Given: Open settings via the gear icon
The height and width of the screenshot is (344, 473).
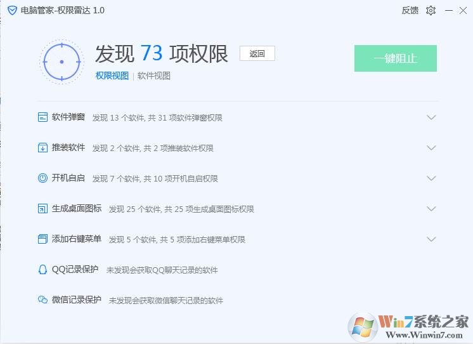Looking at the screenshot, I should point(431,11).
